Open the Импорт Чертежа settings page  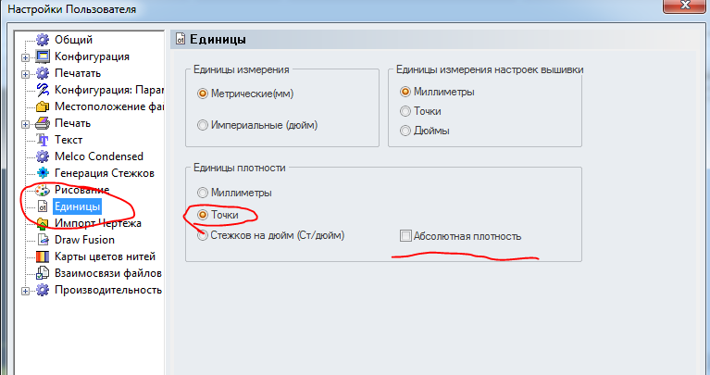click(98, 223)
